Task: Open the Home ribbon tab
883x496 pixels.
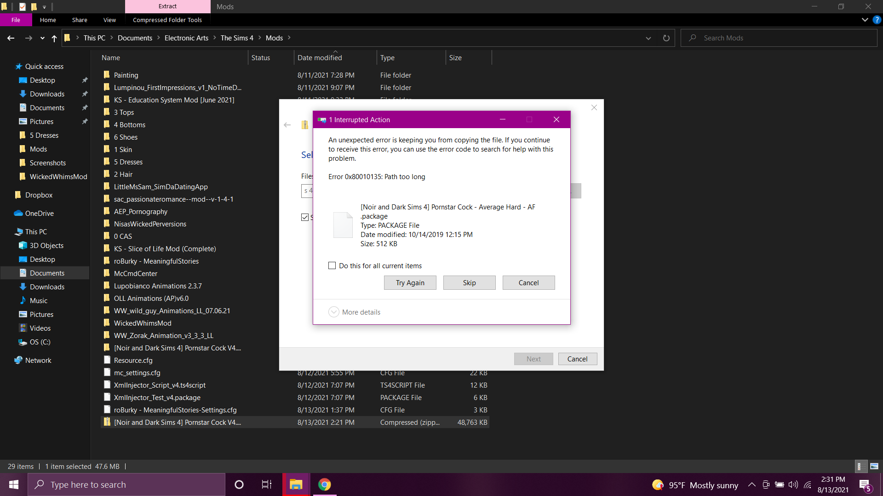Action: coord(48,20)
